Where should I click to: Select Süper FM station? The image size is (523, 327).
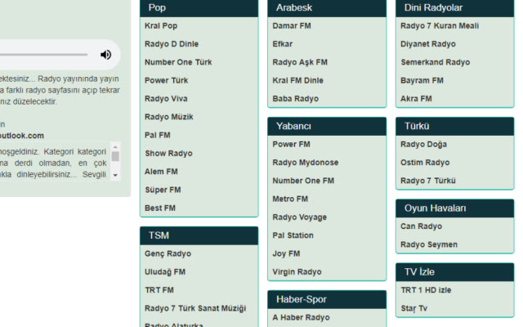[x=163, y=190]
